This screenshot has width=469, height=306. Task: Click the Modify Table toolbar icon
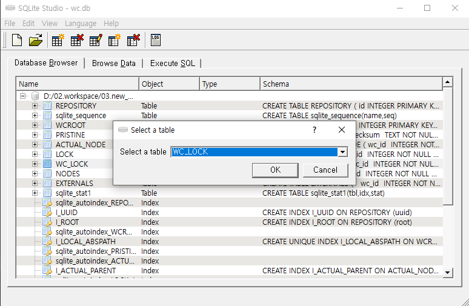point(96,40)
